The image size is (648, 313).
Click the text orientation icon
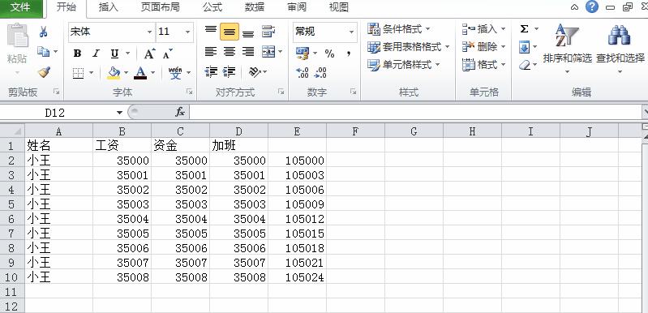click(x=255, y=72)
